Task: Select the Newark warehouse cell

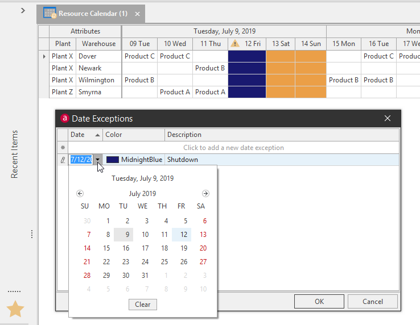Action: pyautogui.click(x=99, y=68)
